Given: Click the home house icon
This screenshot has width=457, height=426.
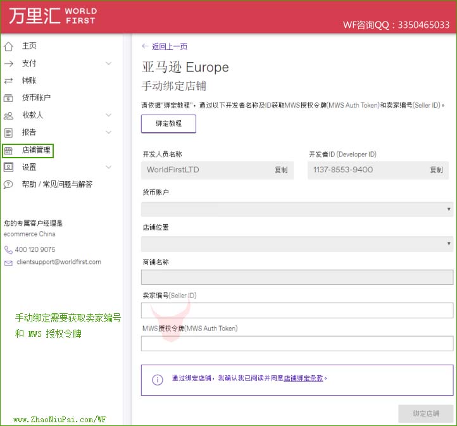Looking at the screenshot, I should (8, 46).
